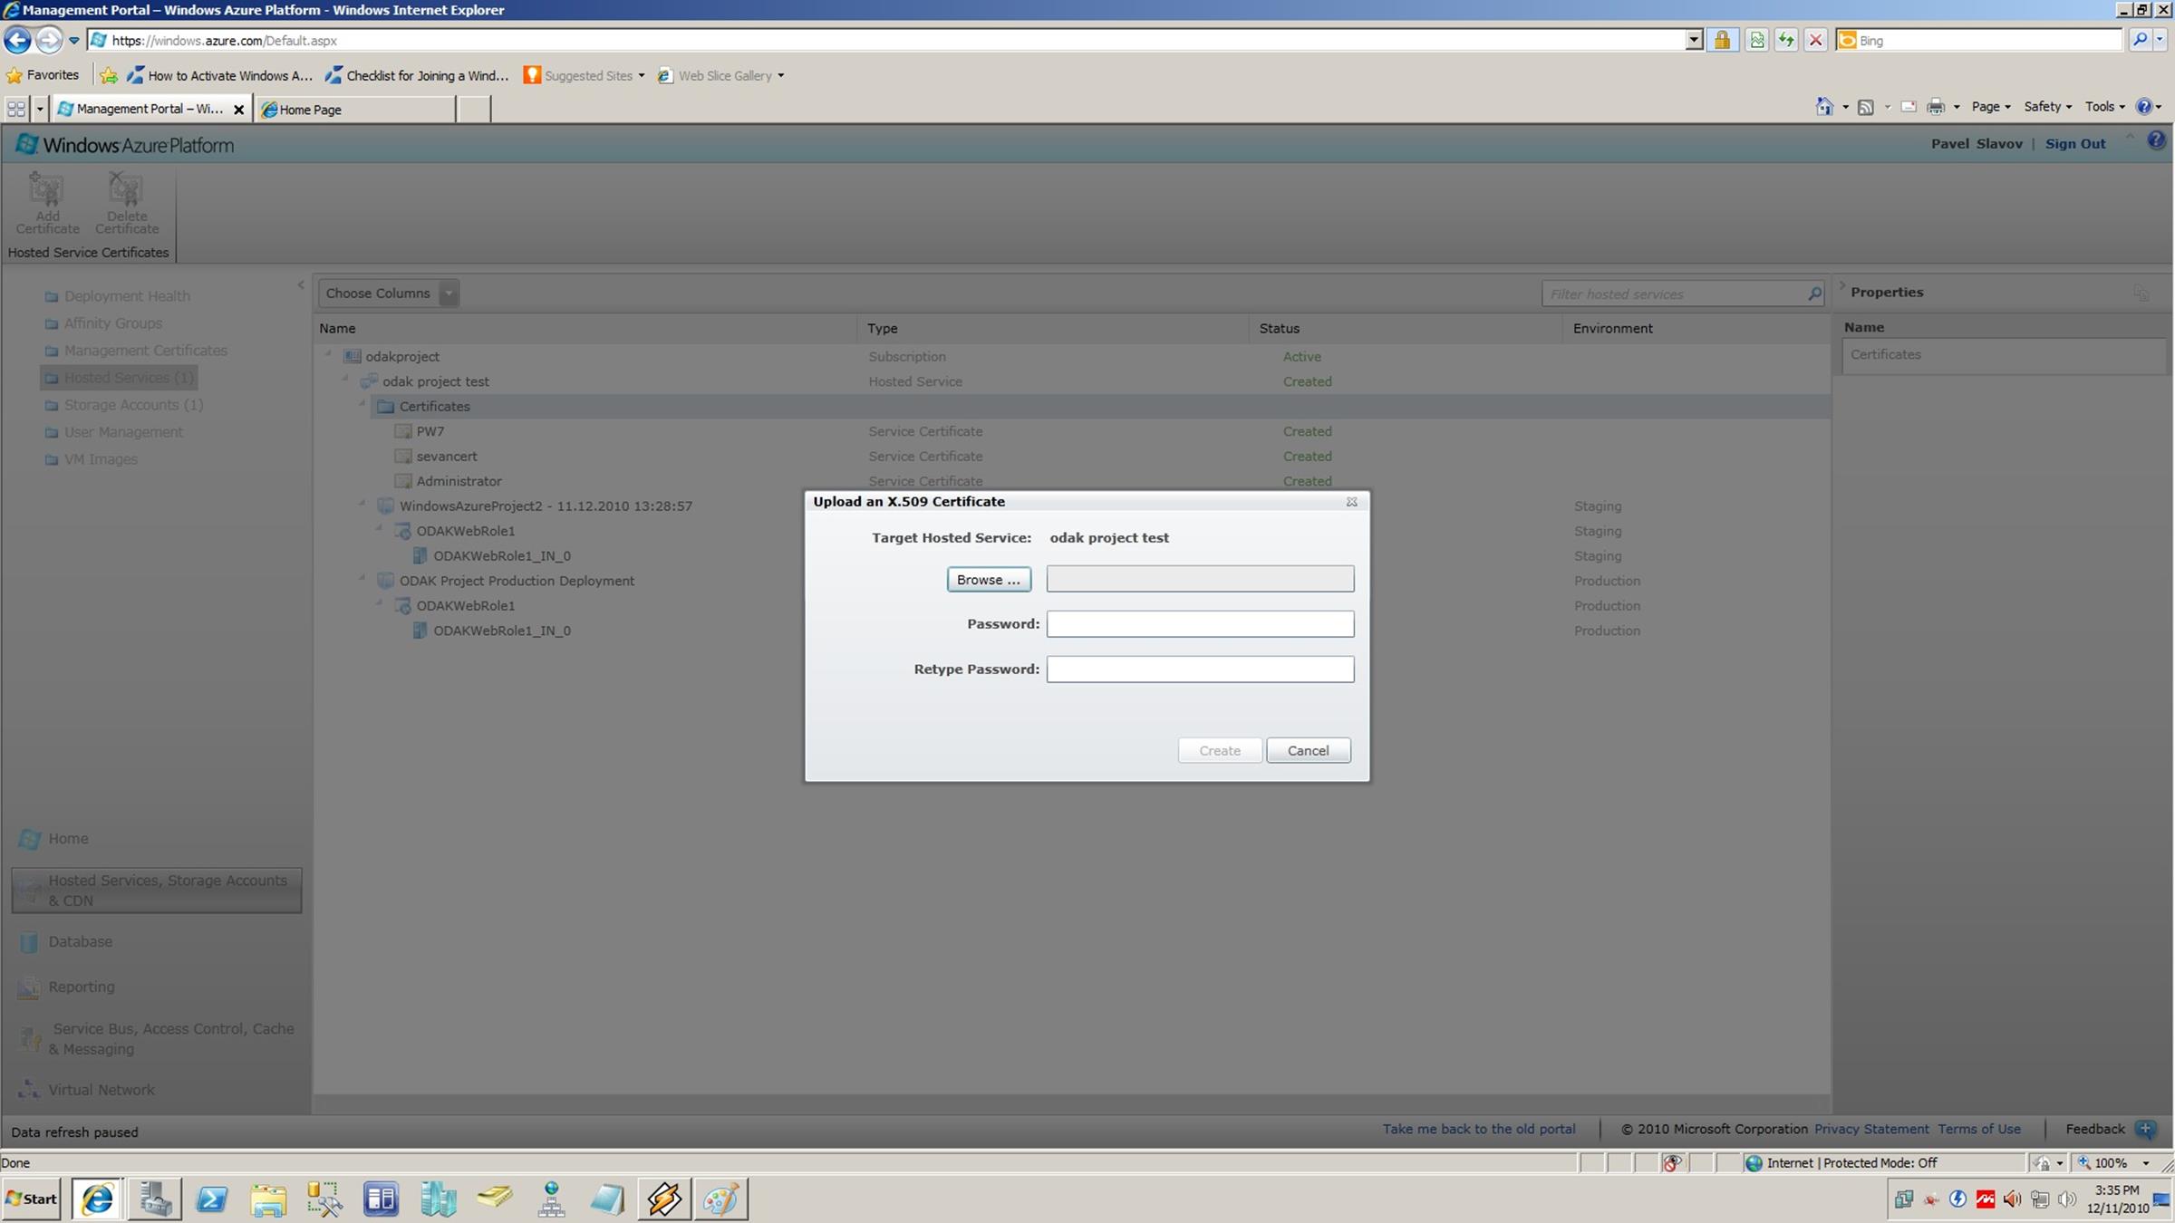Viewport: 2175px width, 1223px height.
Task: Click the browser Back arrow button
Action: click(x=17, y=40)
